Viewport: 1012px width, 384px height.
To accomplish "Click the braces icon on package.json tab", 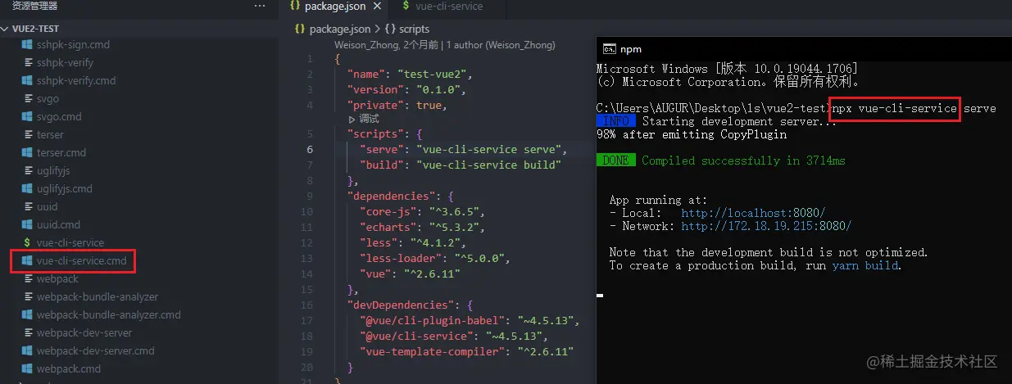I will [x=296, y=7].
